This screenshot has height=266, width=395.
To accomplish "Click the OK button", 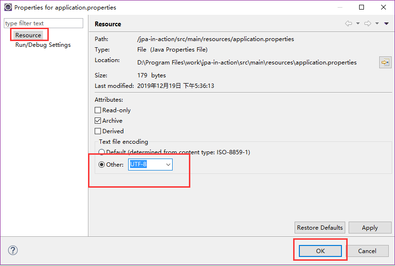I will click(320, 251).
